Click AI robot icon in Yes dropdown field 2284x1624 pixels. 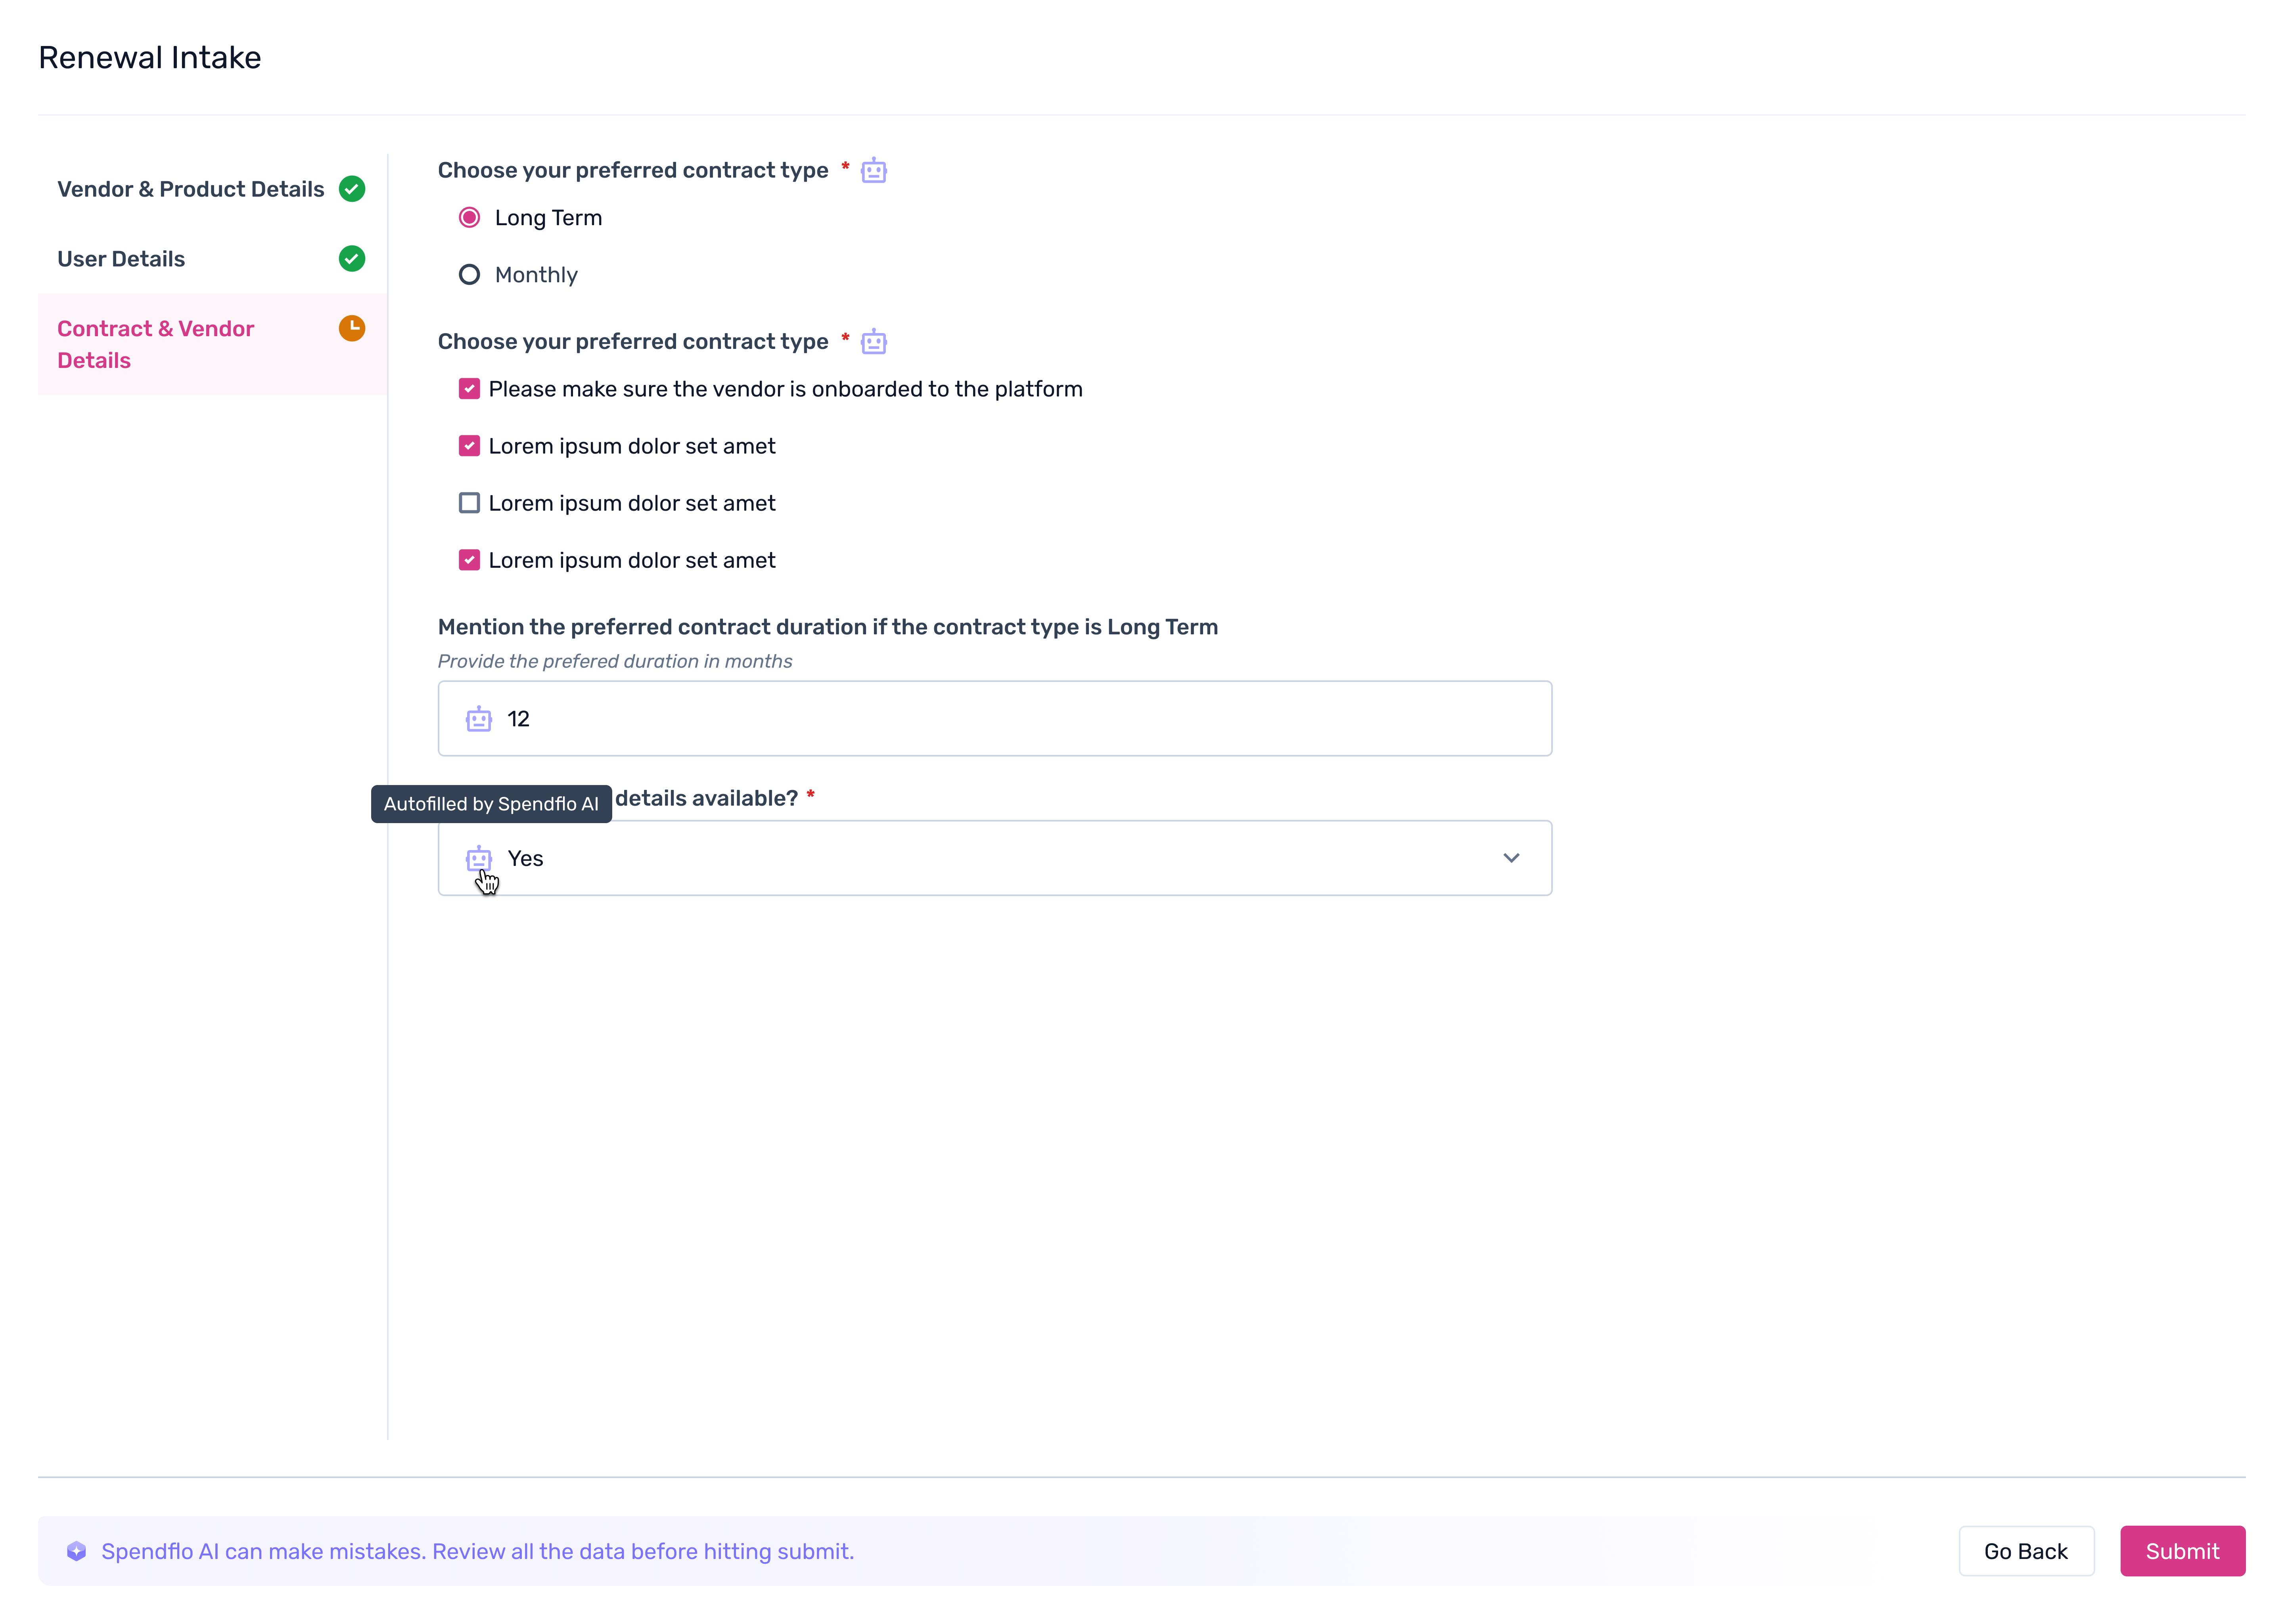coord(479,858)
